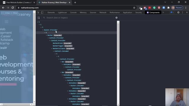Image resolution: width=189 pixels, height=106 pixels.
Task: Select the NavbarCollapse component
Action: (59, 49)
